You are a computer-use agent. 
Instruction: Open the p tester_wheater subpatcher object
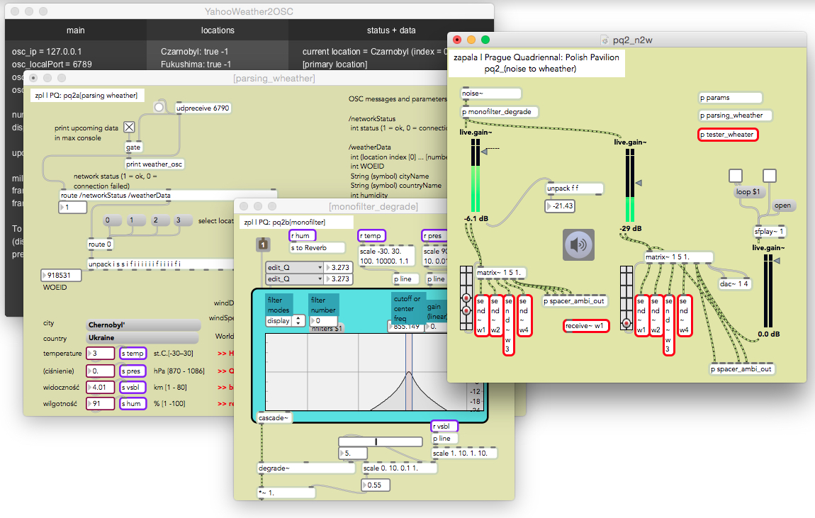(x=728, y=135)
